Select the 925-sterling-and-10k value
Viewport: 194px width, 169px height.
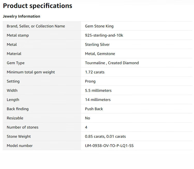tap(104, 35)
